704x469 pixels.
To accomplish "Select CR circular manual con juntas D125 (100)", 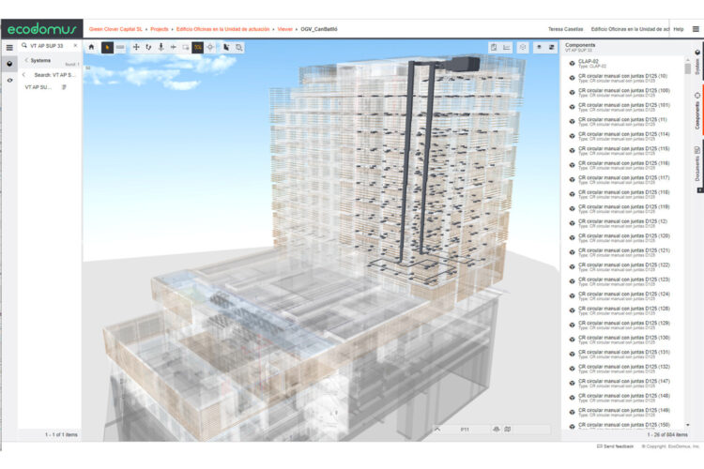I will tap(623, 93).
